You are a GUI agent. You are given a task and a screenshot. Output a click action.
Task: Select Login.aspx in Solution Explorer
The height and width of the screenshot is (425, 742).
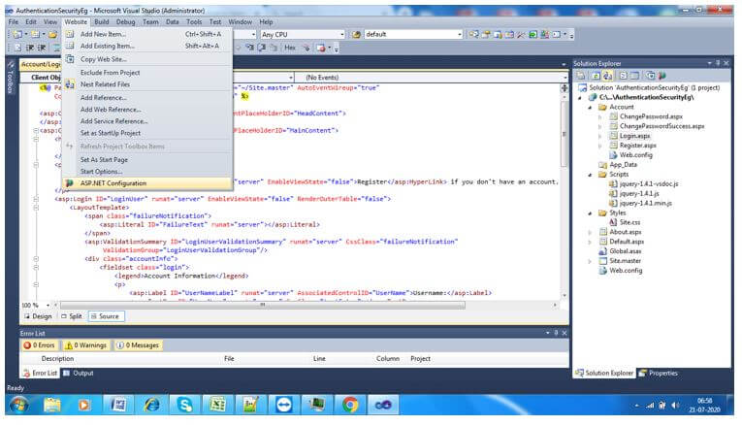click(x=634, y=136)
